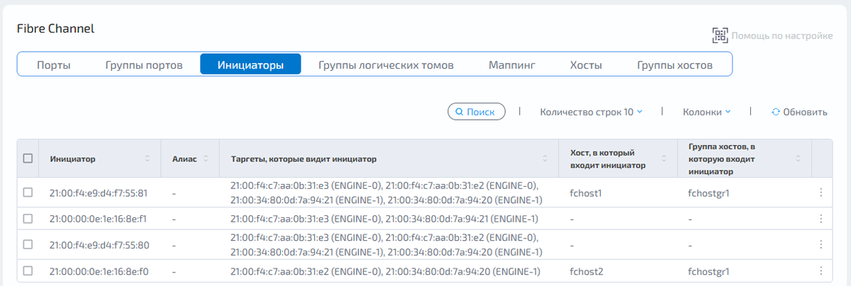Image resolution: width=851 pixels, height=286 pixels.
Task: Check the row 21:00:f4:e9:d4:f7:55:81
Action: coord(28,193)
